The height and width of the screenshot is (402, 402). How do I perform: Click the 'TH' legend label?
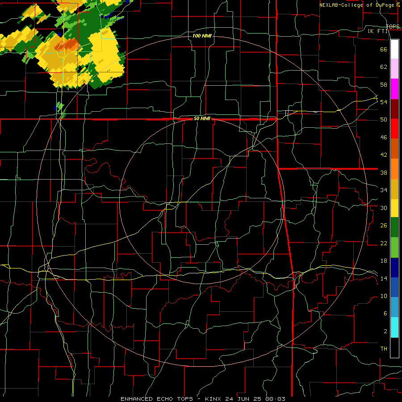(384, 349)
